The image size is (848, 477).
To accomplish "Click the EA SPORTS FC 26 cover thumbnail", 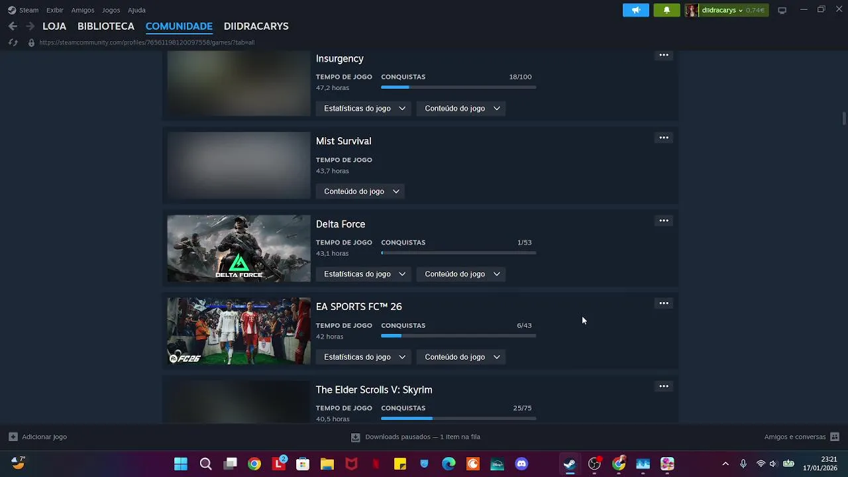I will coord(238,331).
